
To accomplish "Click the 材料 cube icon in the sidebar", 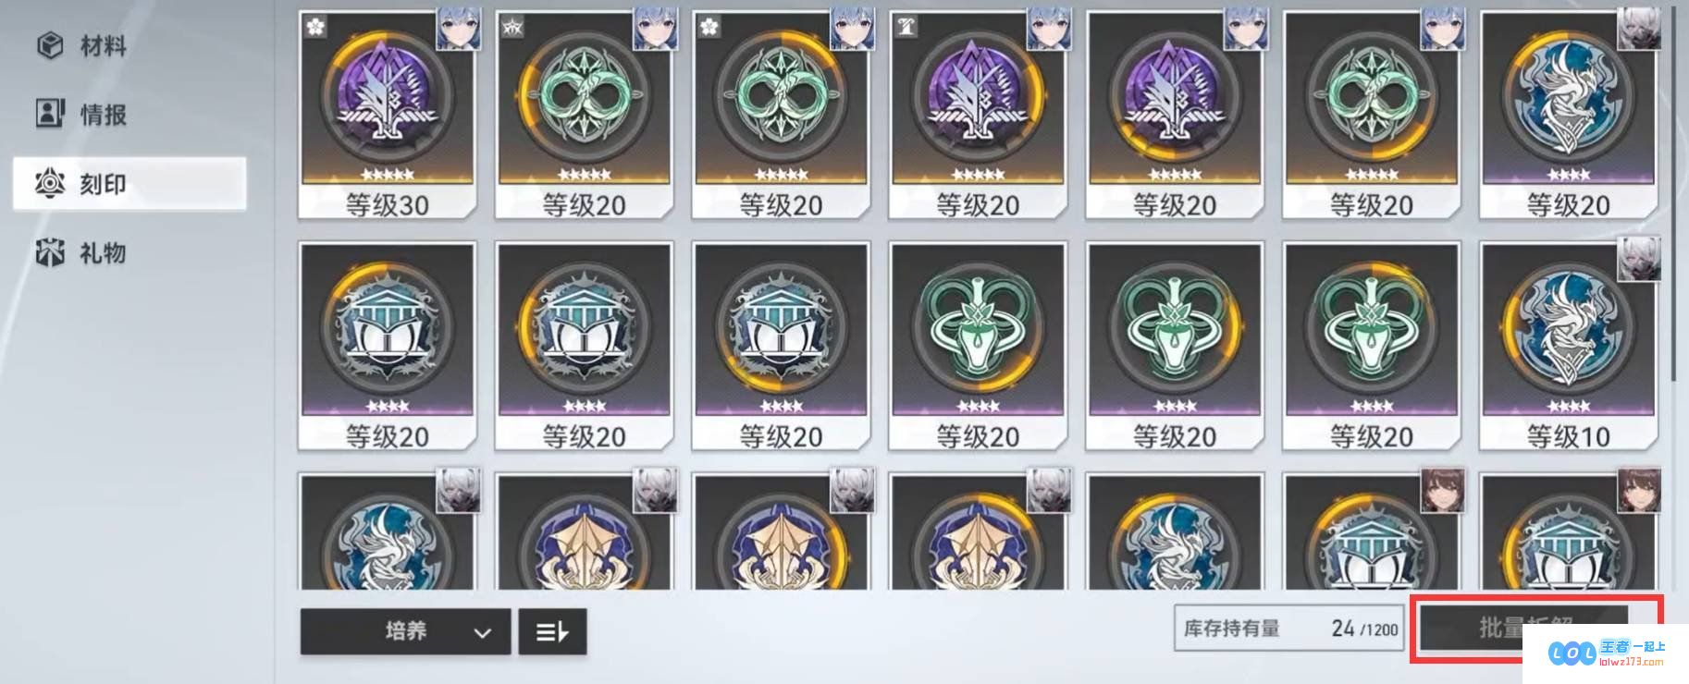I will 50,45.
